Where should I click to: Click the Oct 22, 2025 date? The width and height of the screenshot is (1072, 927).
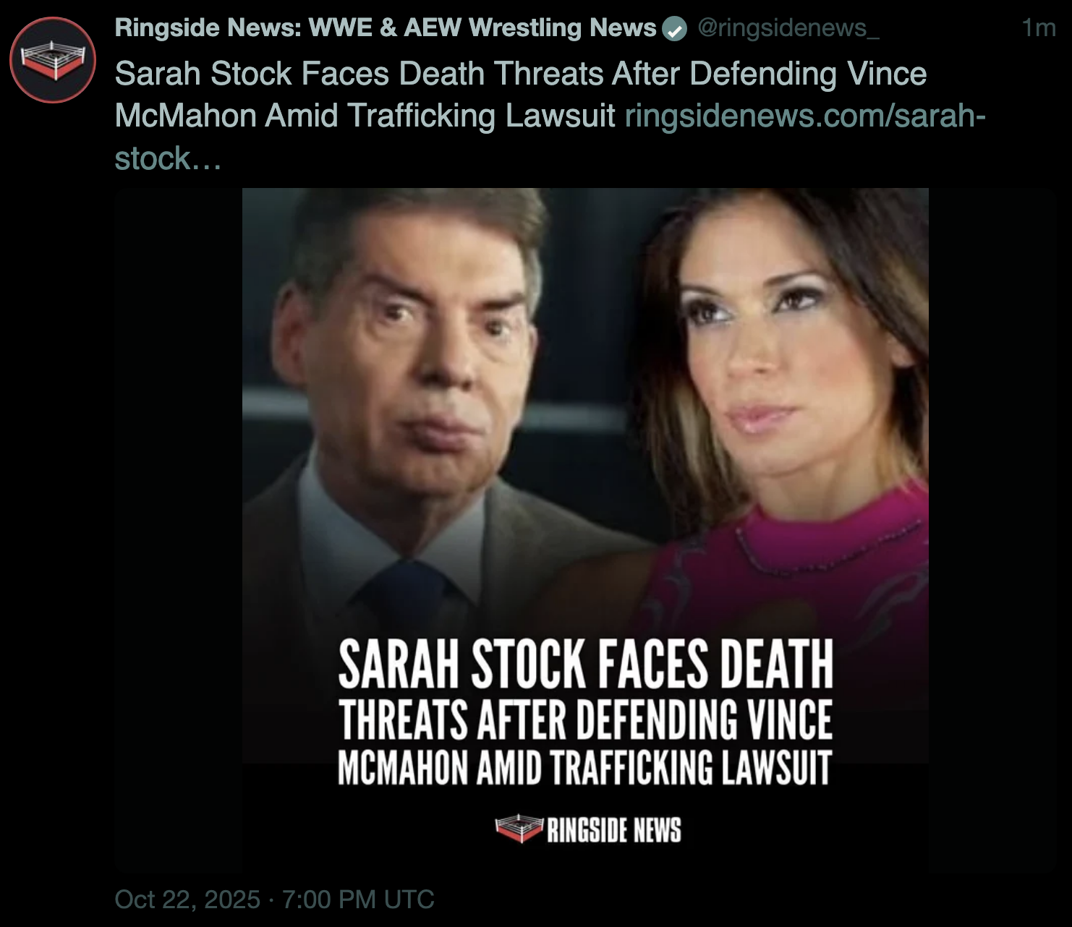[x=187, y=900]
